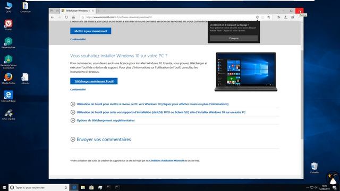The width and height of the screenshot is (340, 191).
Task: Open Microsoft Edge desktop shortcut
Action: click(x=8, y=97)
